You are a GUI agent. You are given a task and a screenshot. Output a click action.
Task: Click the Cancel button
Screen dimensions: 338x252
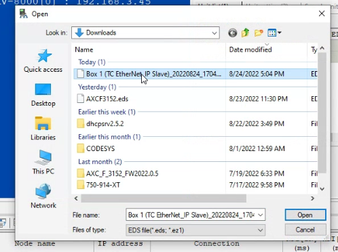pyautogui.click(x=305, y=230)
